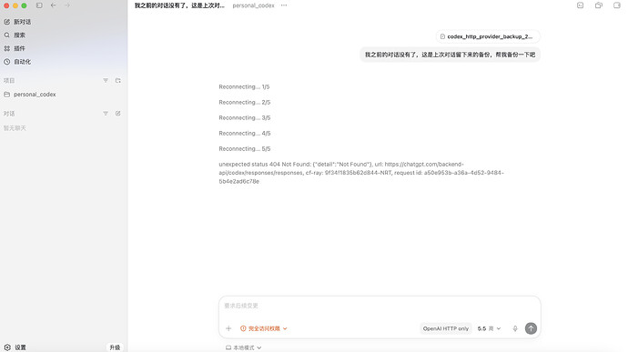Screen dimensions: 628x352
Task: Open the conversation more options menu
Action: point(284,5)
